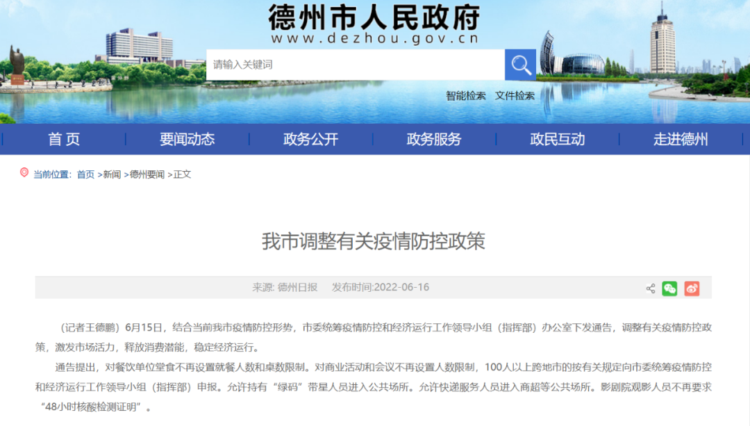Click the blue search magnifier button
The width and height of the screenshot is (750, 426).
(x=520, y=64)
